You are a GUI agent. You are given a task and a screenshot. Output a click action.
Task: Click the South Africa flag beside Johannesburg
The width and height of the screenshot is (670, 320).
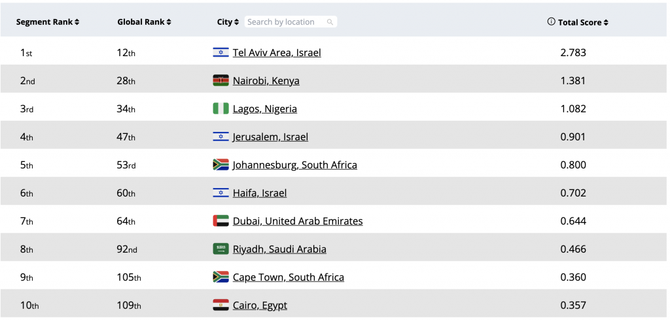220,165
